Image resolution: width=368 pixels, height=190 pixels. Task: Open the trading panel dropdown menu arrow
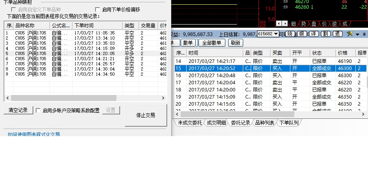[357, 34]
